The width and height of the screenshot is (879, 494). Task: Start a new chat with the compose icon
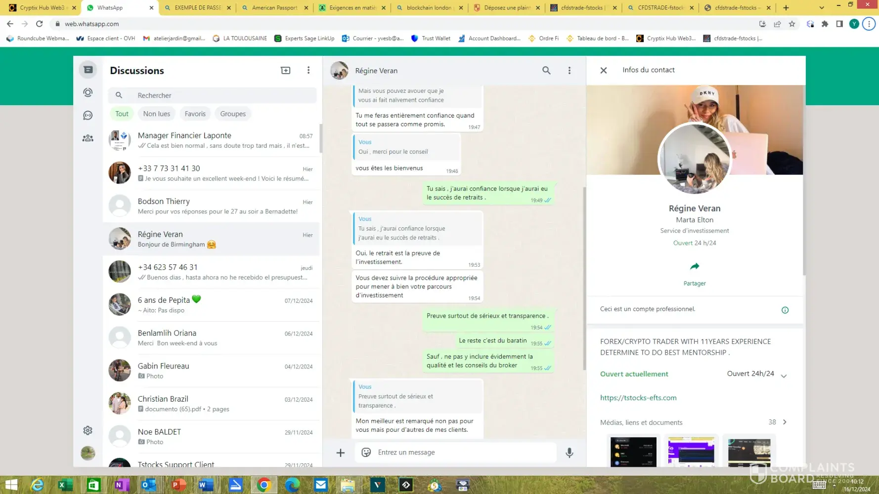pos(286,70)
